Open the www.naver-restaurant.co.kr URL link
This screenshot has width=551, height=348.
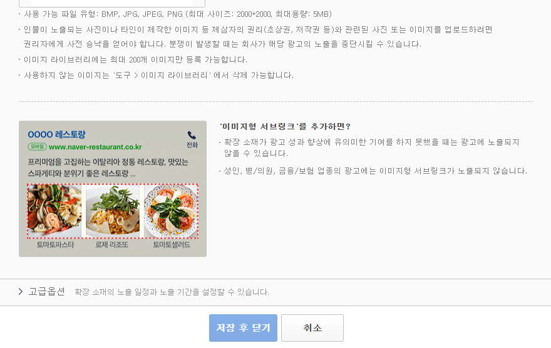point(95,147)
